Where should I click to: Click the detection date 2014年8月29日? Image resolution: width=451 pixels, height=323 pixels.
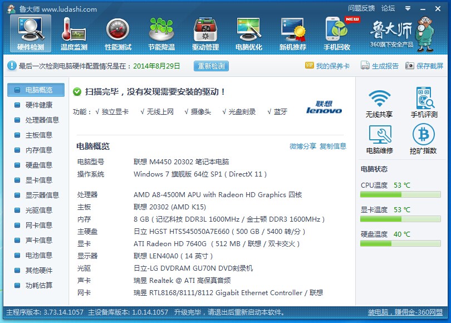(156, 66)
